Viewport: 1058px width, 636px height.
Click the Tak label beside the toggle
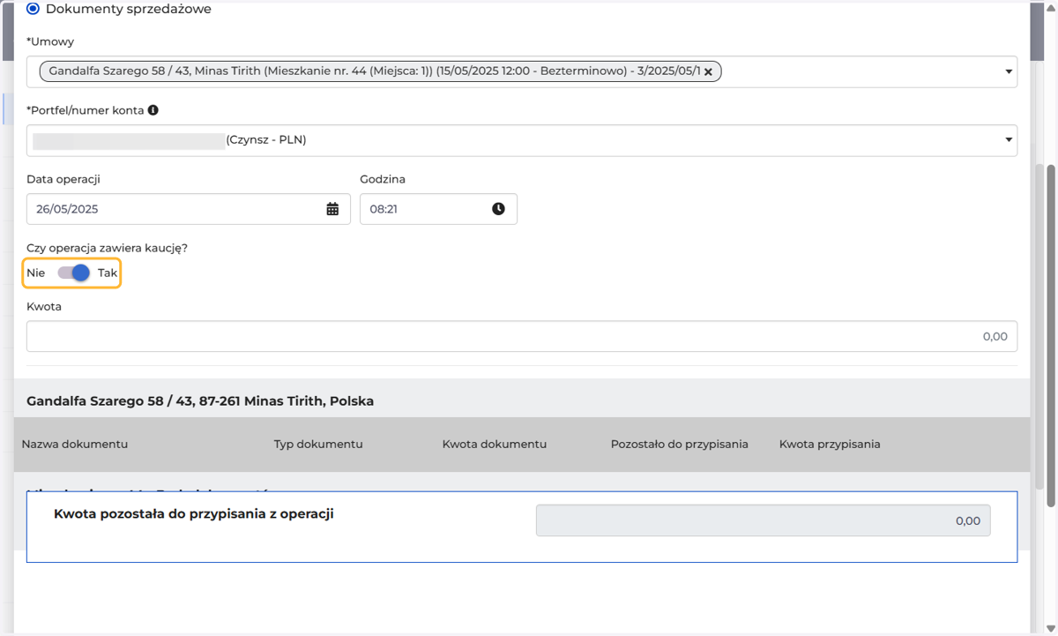coord(108,273)
